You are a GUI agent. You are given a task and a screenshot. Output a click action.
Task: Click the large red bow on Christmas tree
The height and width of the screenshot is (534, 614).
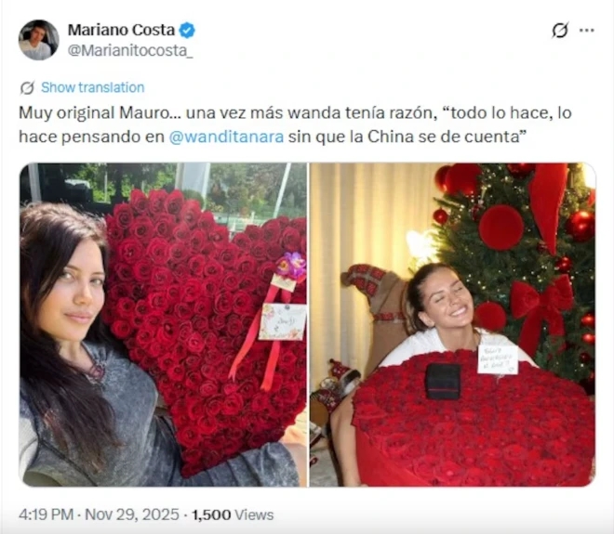tap(542, 300)
